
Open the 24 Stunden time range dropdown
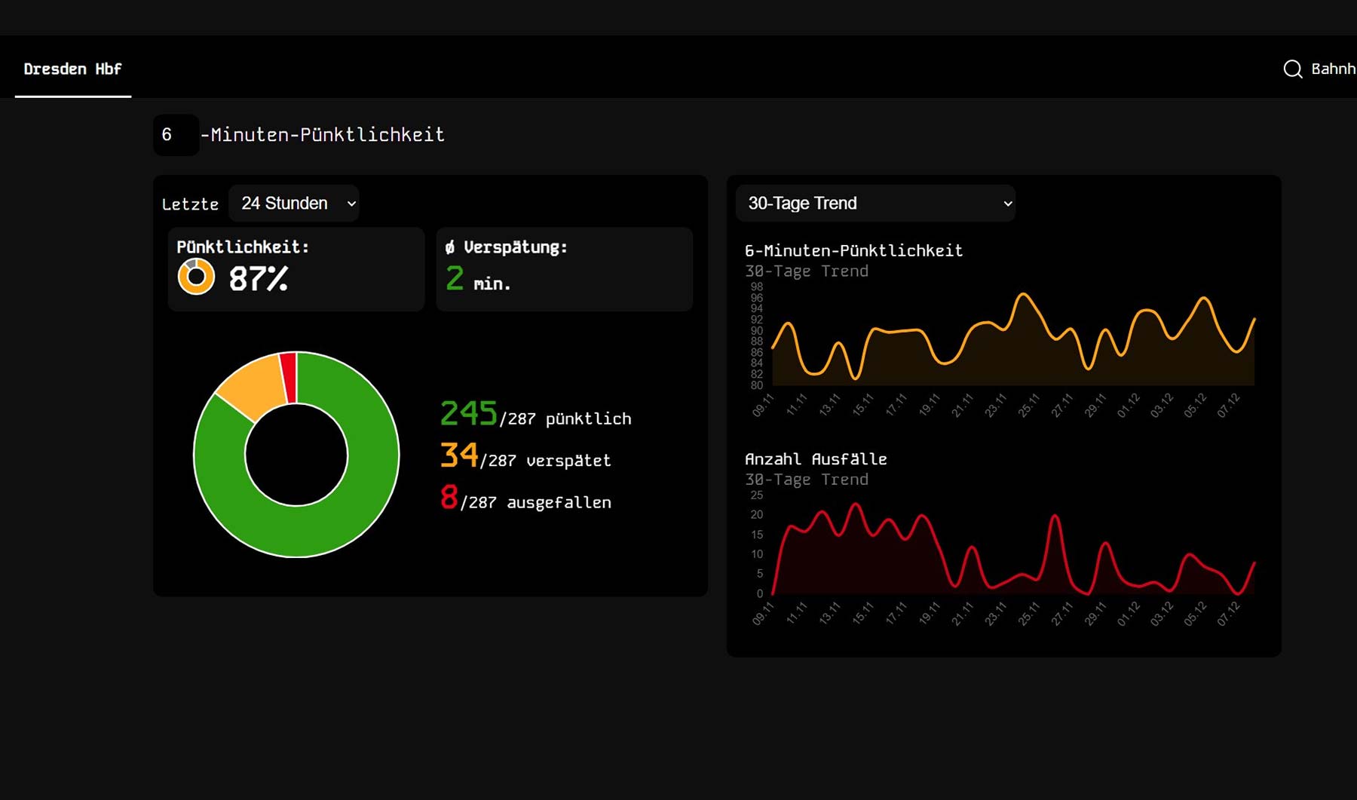[294, 204]
